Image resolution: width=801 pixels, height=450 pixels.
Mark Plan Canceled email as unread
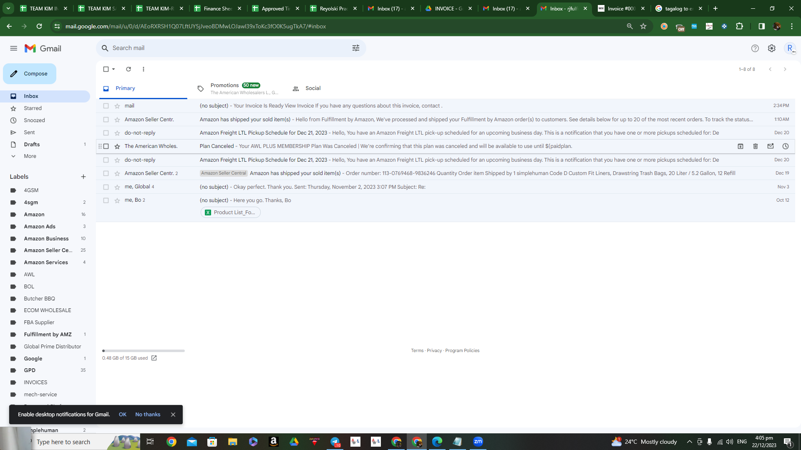(771, 146)
